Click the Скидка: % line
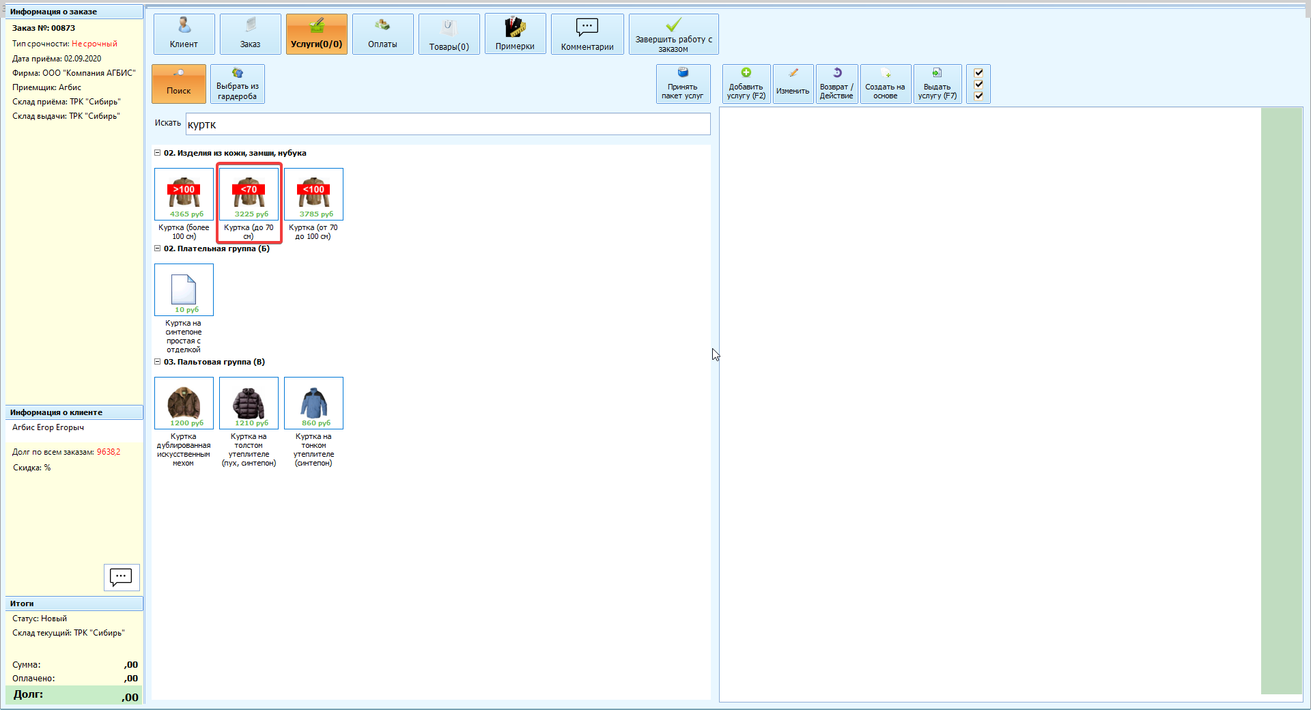The image size is (1311, 710). click(x=31, y=468)
